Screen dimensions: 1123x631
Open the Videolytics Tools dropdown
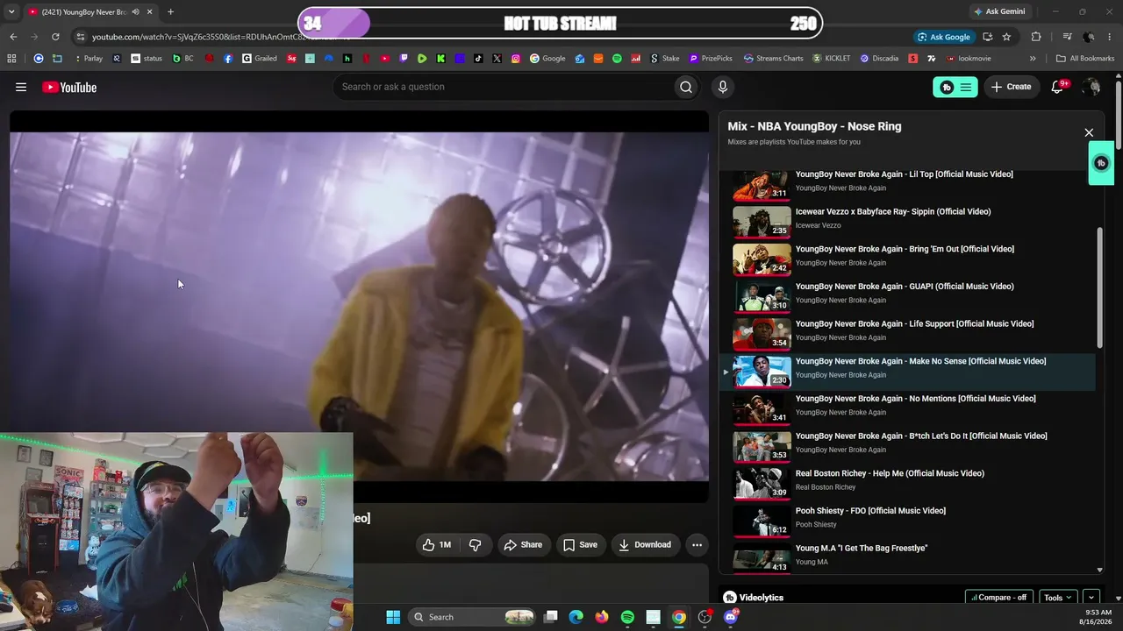click(x=1057, y=598)
